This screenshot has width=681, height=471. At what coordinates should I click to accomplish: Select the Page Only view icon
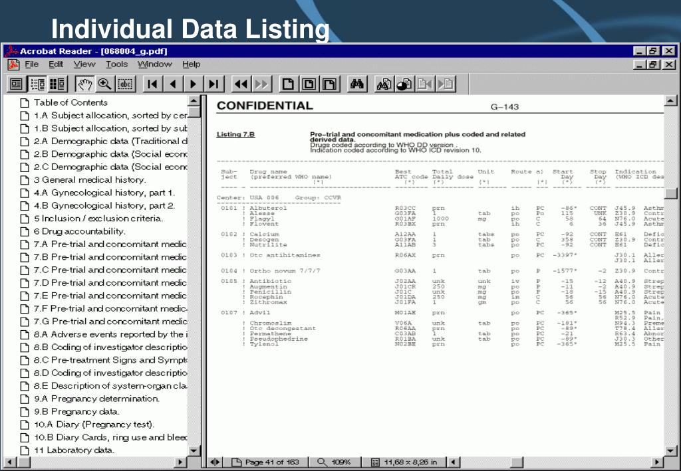pyautogui.click(x=17, y=84)
